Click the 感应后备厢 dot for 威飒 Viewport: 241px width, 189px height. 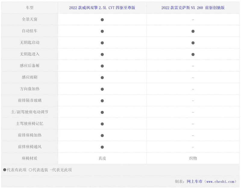[x=102, y=66]
